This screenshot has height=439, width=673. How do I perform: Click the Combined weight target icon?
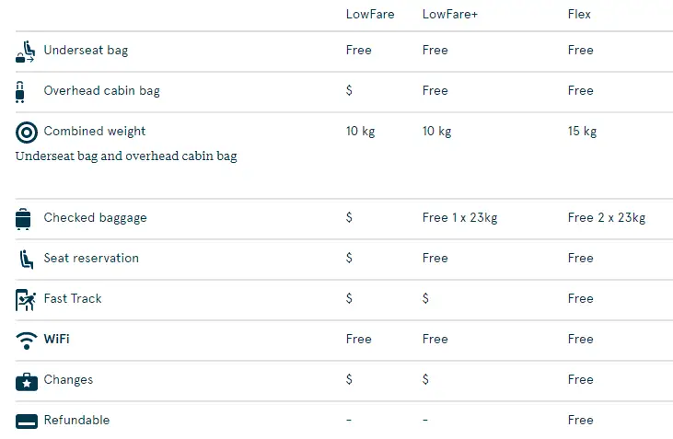pyautogui.click(x=26, y=132)
